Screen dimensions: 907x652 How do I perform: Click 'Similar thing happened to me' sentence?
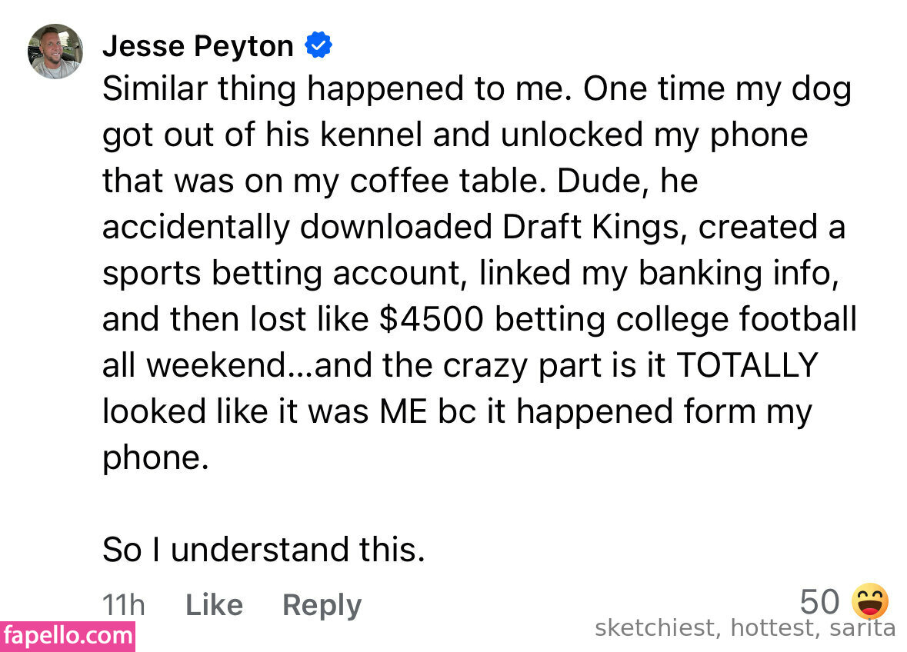coord(337,90)
